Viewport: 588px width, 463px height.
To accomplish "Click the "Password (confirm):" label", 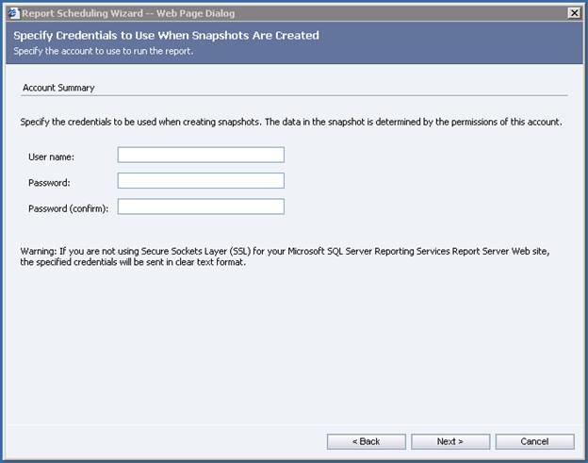I will [x=69, y=207].
